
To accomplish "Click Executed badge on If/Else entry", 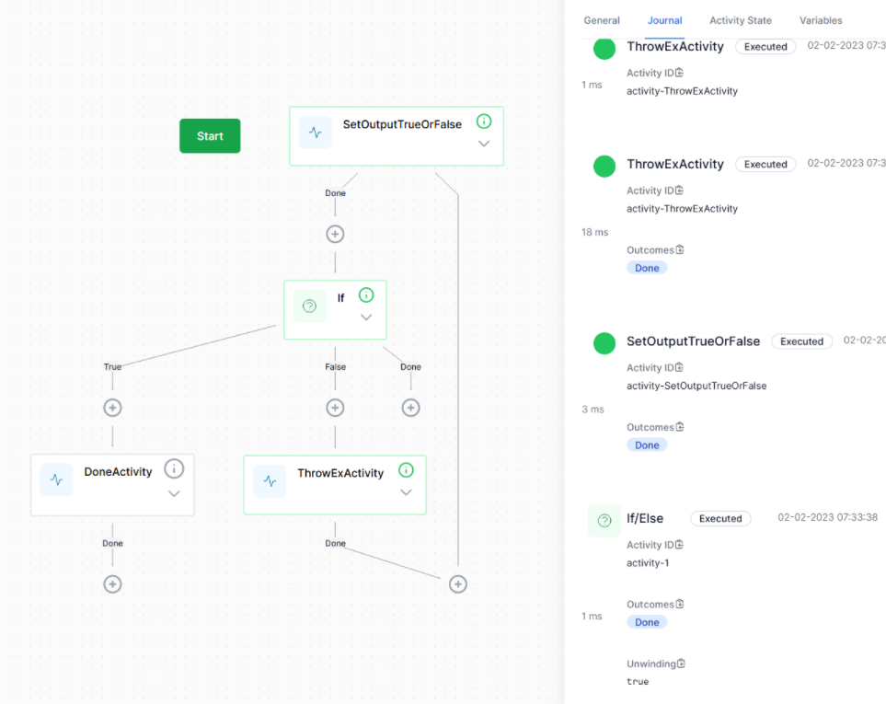I will coord(720,518).
